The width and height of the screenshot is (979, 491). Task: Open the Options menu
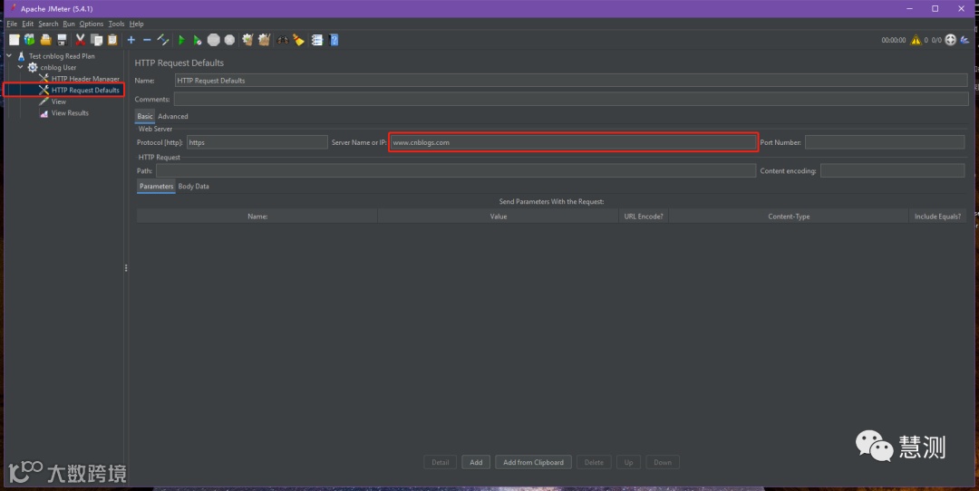pos(92,24)
